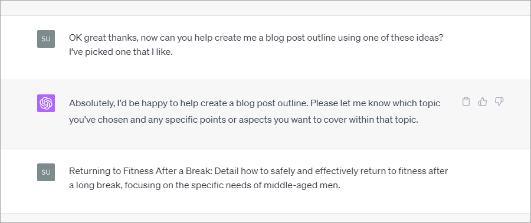Click the line starting "a long break, focusing"

(x=205, y=185)
